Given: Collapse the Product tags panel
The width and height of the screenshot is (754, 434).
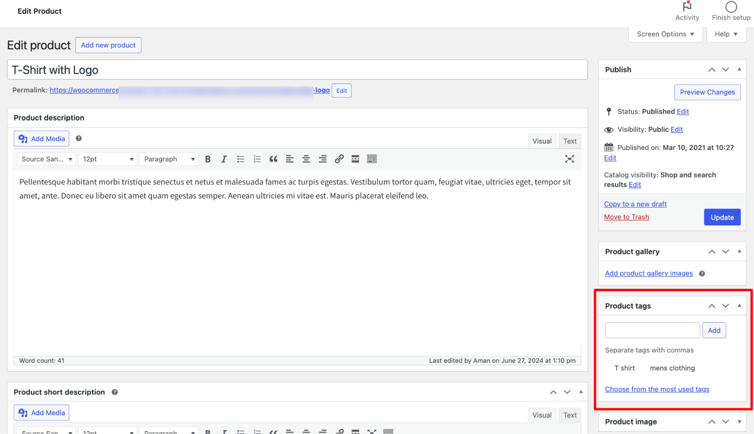Looking at the screenshot, I should click(x=739, y=306).
